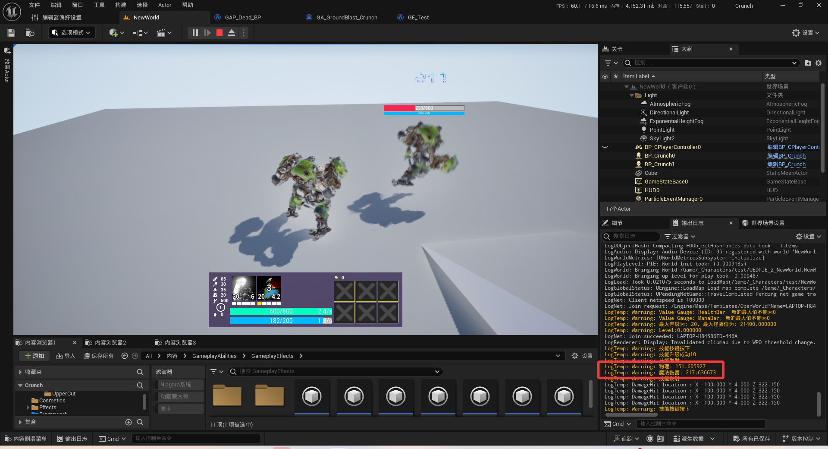Click in the 搜索日志 search field
Image resolution: width=828 pixels, height=449 pixels.
(631, 236)
